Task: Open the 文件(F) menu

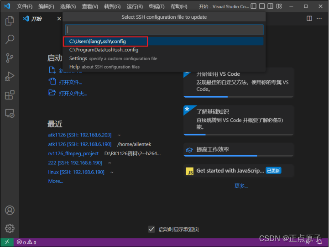Action: [x=25, y=6]
